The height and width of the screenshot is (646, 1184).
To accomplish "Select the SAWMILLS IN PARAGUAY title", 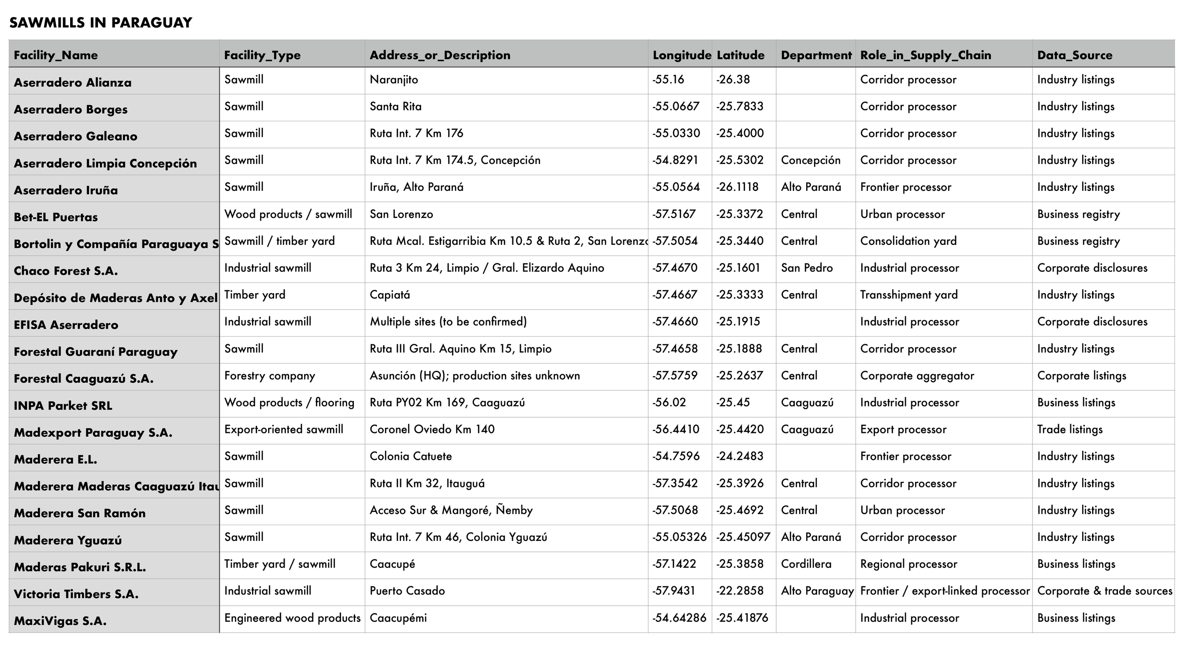I will (x=101, y=21).
